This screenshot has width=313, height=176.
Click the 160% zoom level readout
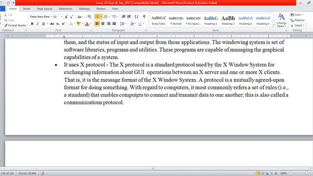click(x=284, y=174)
